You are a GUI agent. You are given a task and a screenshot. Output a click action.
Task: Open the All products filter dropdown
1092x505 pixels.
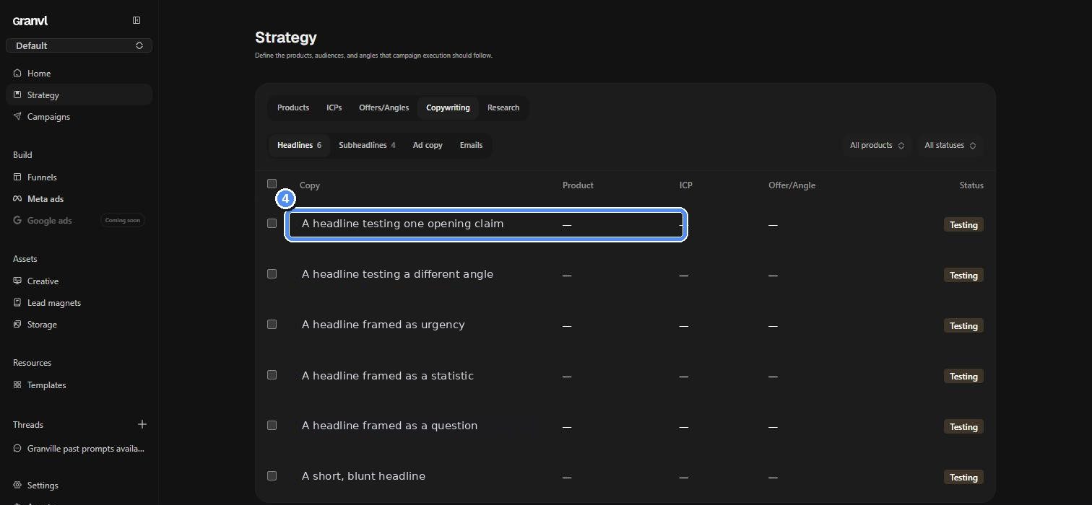pos(877,145)
